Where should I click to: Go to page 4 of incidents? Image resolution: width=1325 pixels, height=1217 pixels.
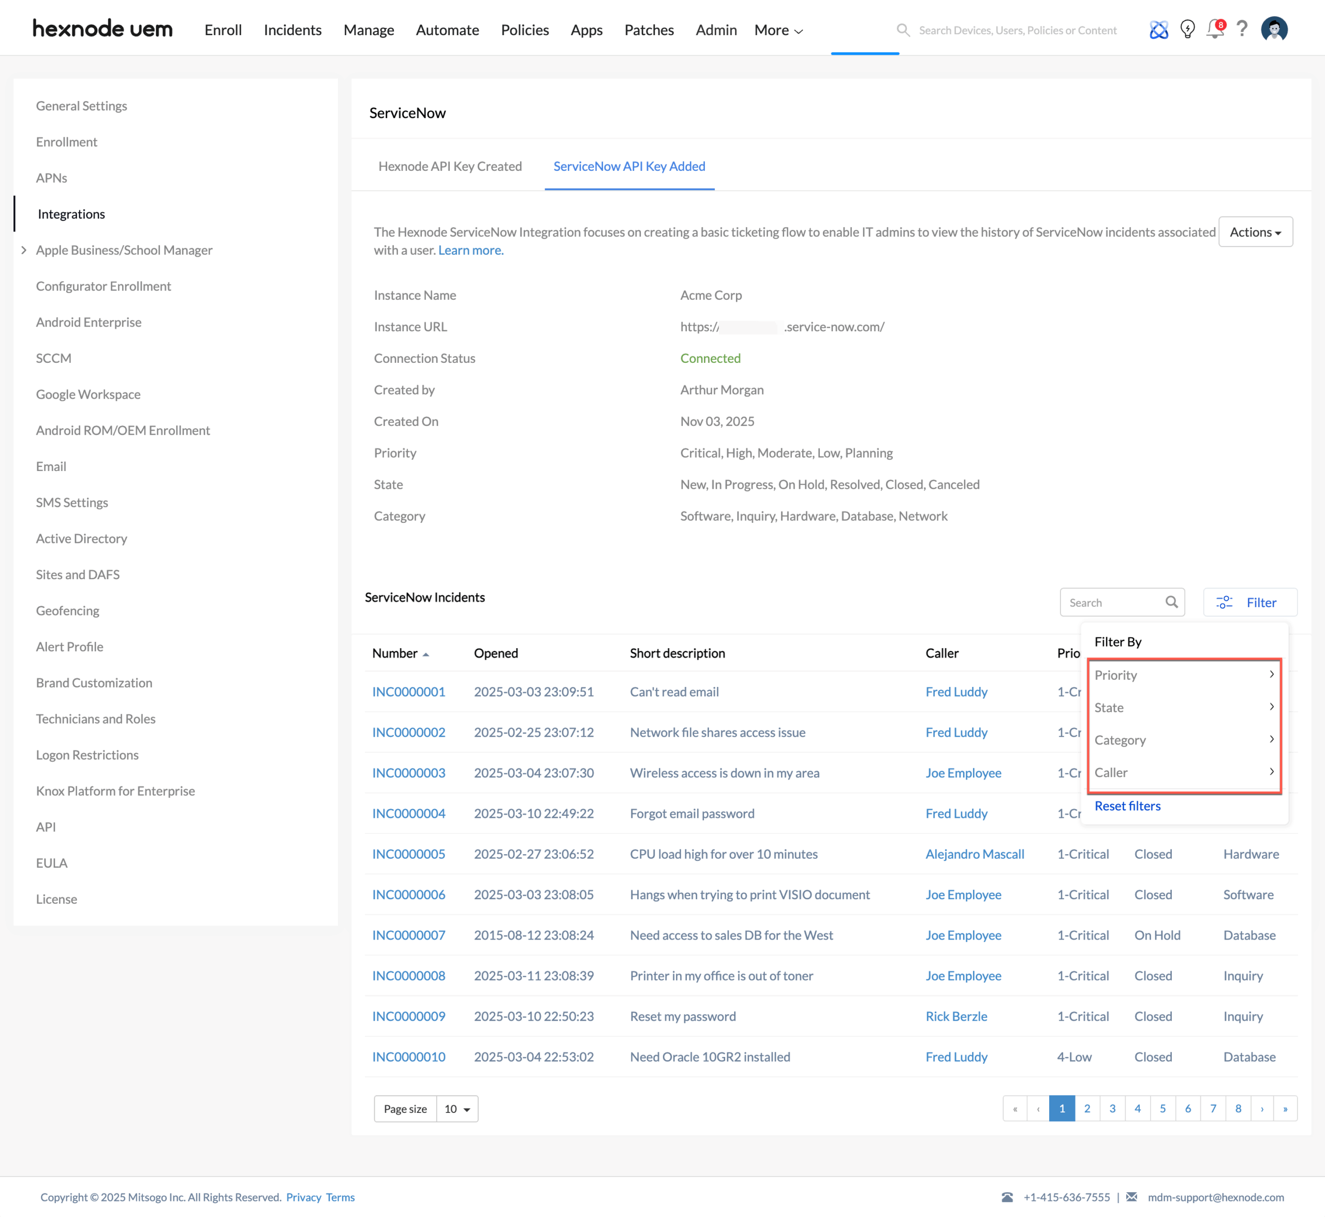point(1137,1108)
